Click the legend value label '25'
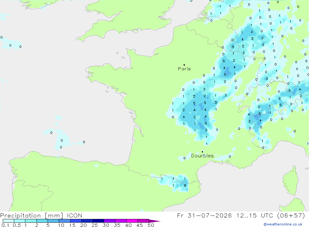The width and height of the screenshot is (309, 227). point(95,225)
